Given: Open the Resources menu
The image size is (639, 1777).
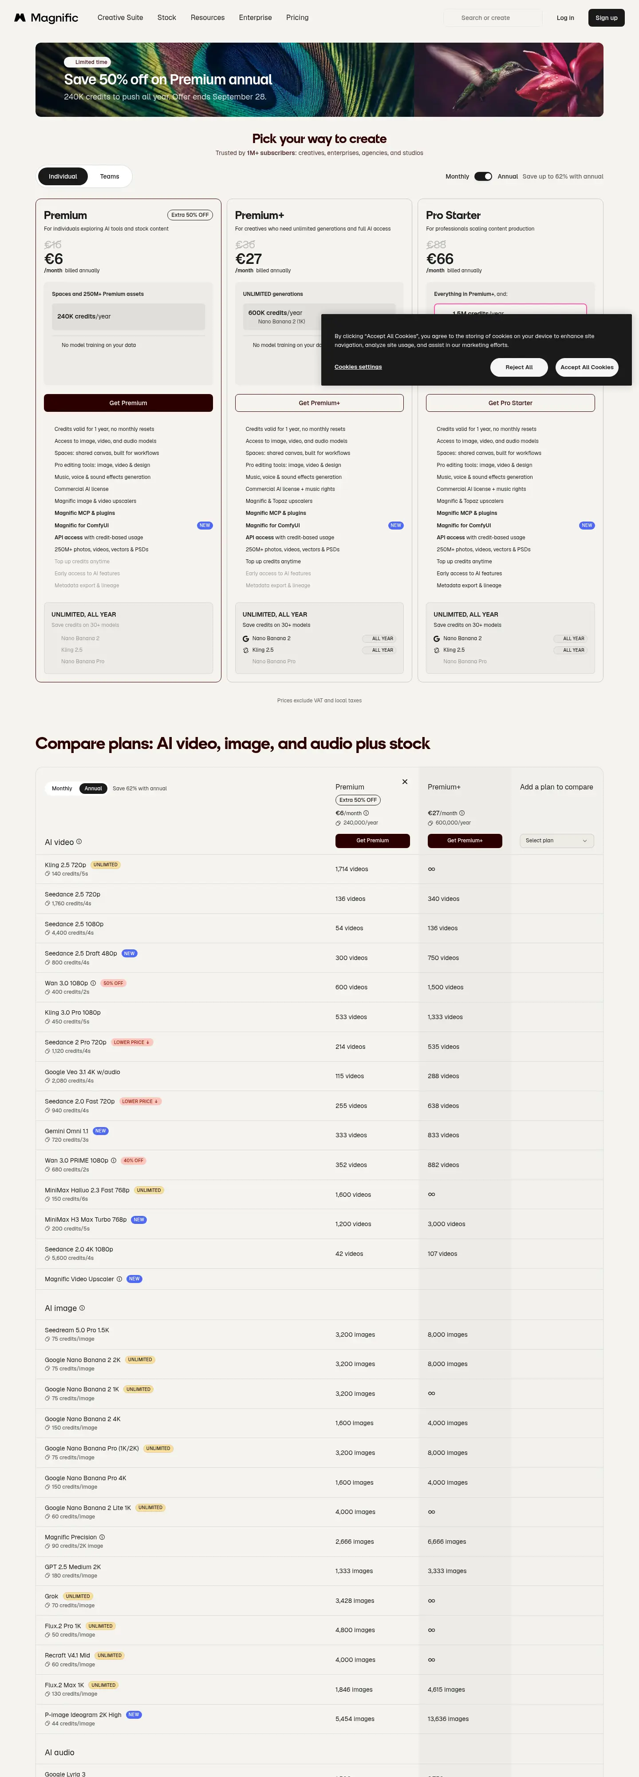Looking at the screenshot, I should [x=208, y=18].
